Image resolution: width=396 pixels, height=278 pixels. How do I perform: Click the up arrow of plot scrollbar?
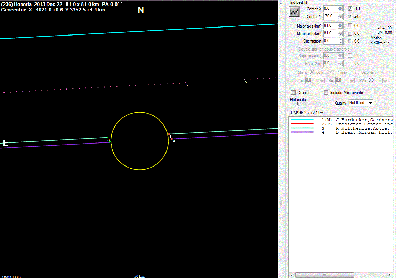pos(281,3)
